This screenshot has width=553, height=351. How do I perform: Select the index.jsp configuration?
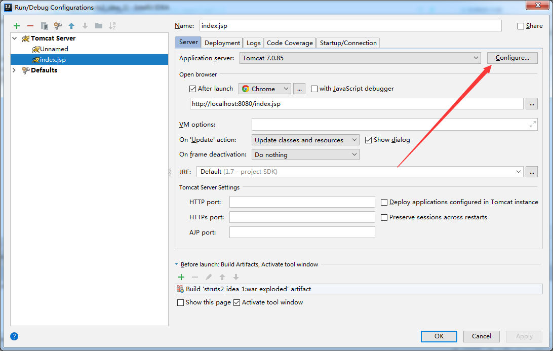coord(89,60)
